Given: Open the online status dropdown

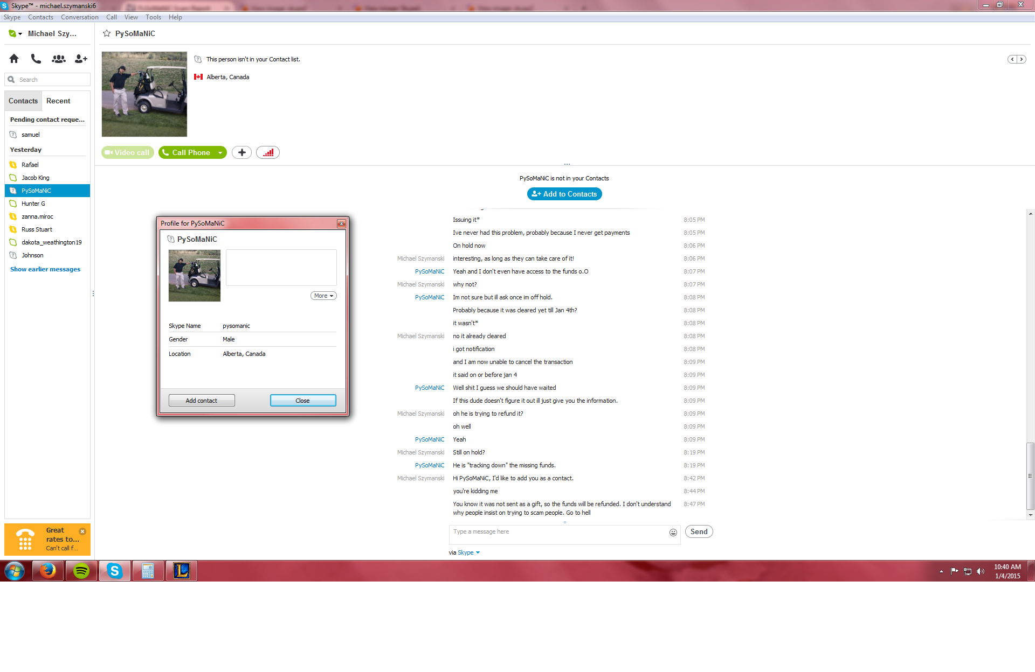Looking at the screenshot, I should 16,33.
